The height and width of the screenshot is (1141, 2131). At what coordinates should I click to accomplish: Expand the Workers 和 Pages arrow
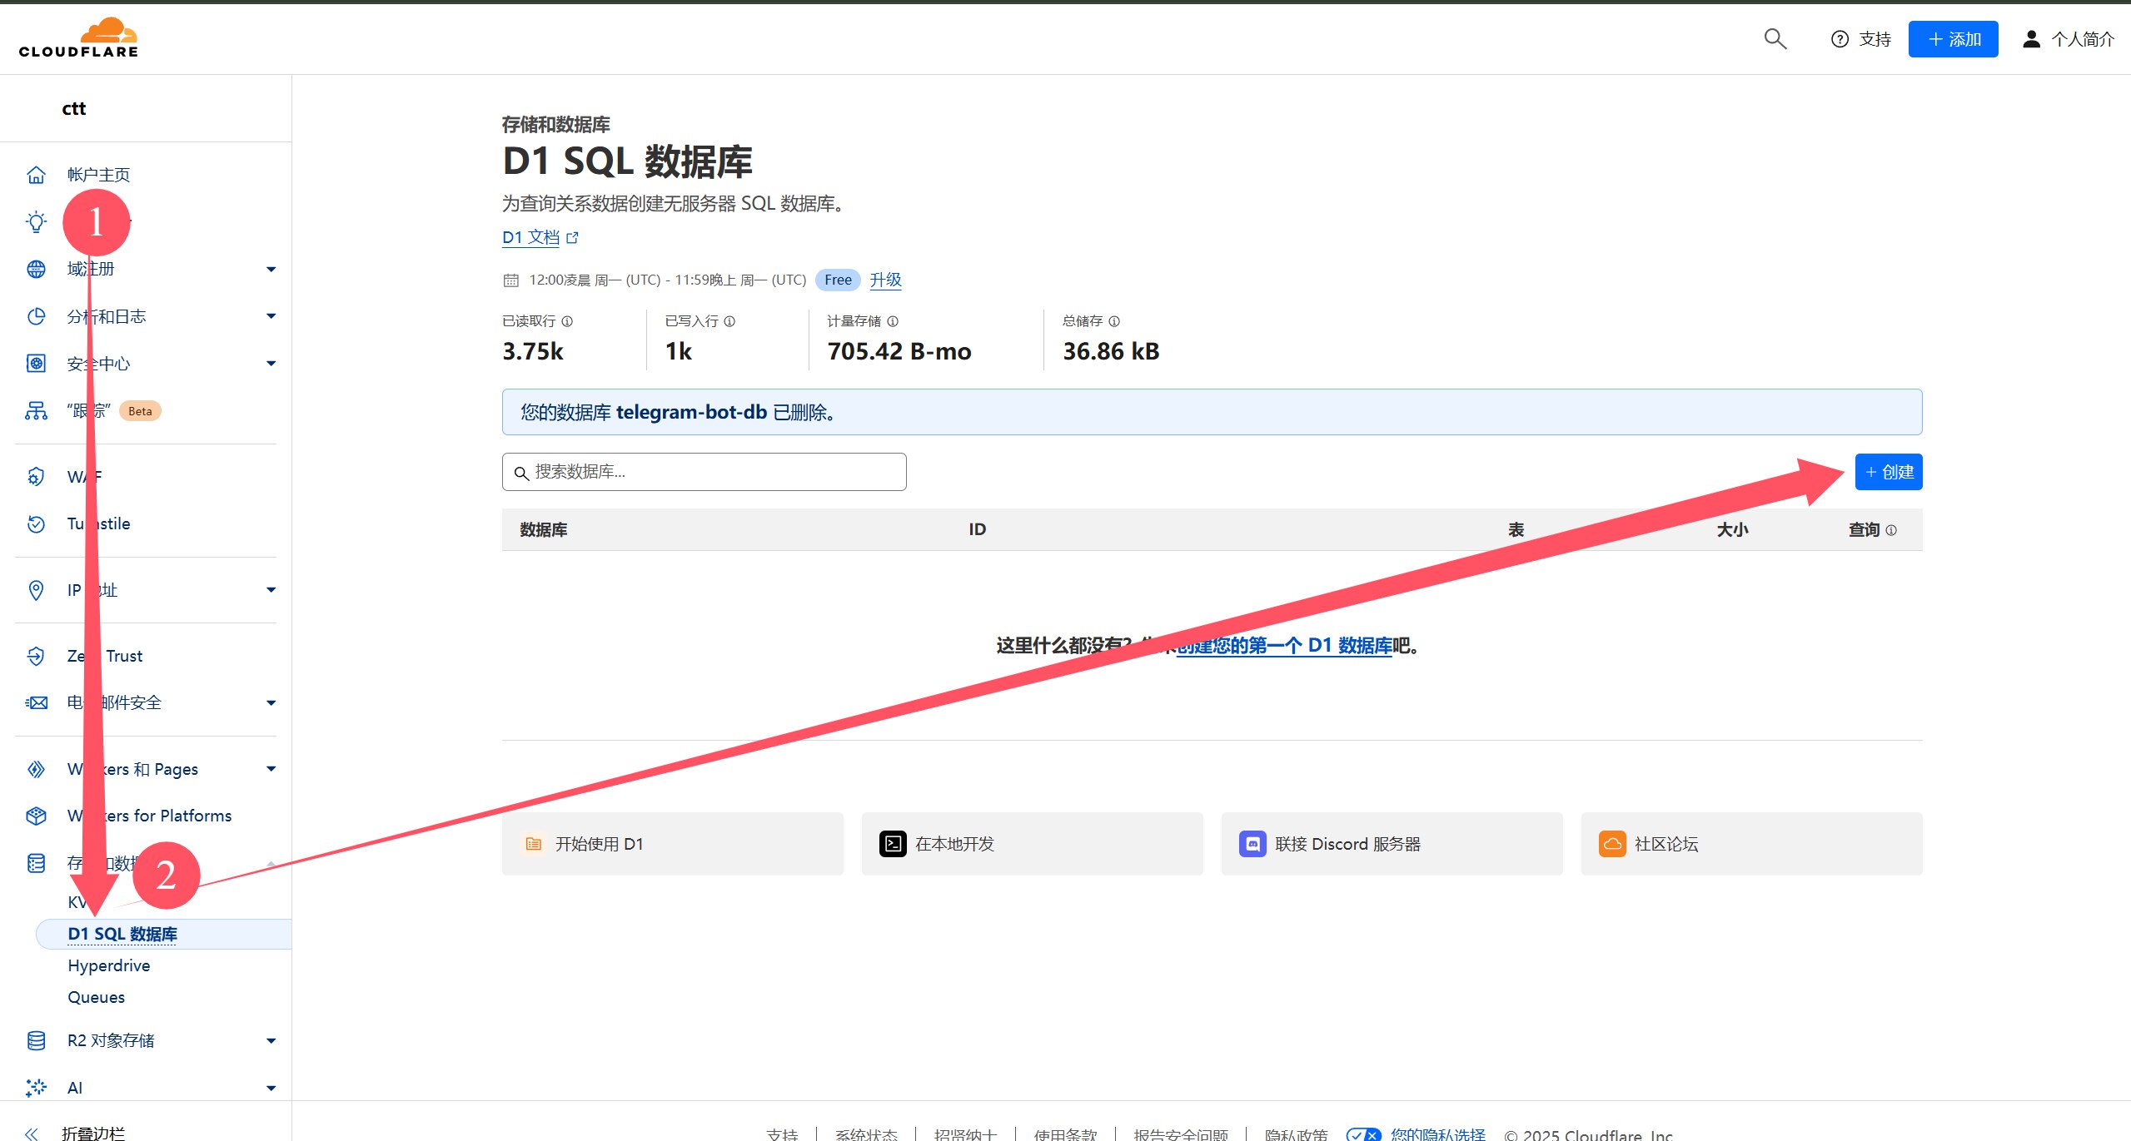[271, 769]
